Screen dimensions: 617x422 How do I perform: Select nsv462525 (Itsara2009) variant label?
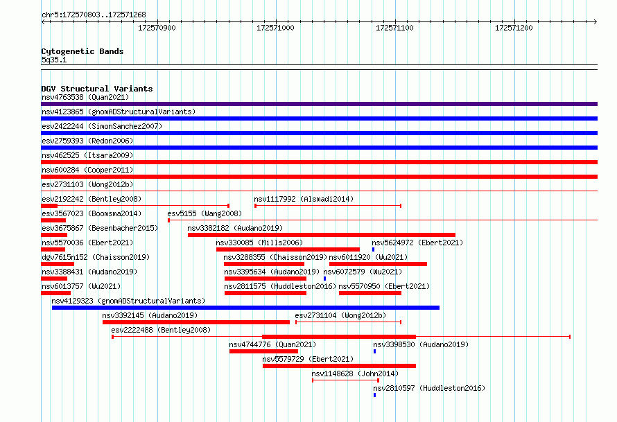point(87,155)
